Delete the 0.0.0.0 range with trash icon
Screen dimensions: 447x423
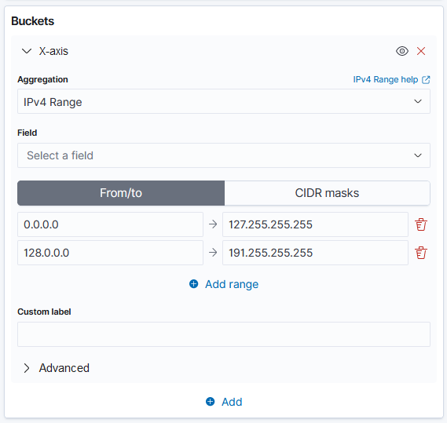pos(421,224)
